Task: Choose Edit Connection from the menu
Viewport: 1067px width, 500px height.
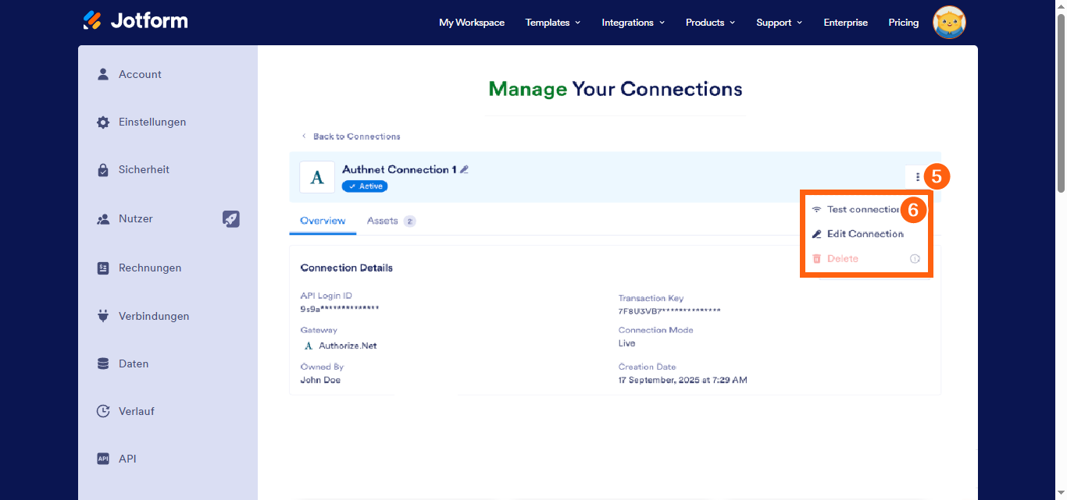Action: (x=865, y=234)
